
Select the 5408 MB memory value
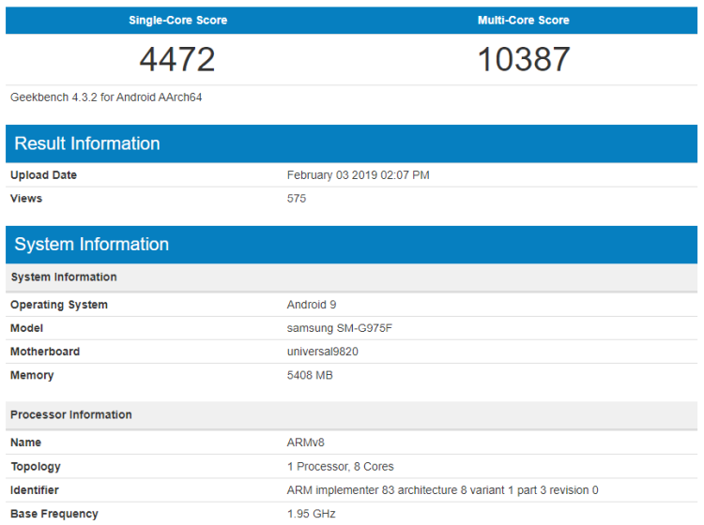tap(310, 375)
